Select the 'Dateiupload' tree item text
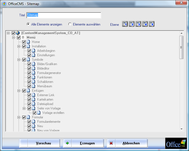 pyautogui.click(x=45, y=104)
